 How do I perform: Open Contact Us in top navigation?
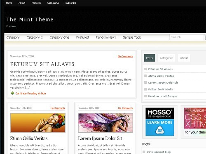click(x=53, y=3)
